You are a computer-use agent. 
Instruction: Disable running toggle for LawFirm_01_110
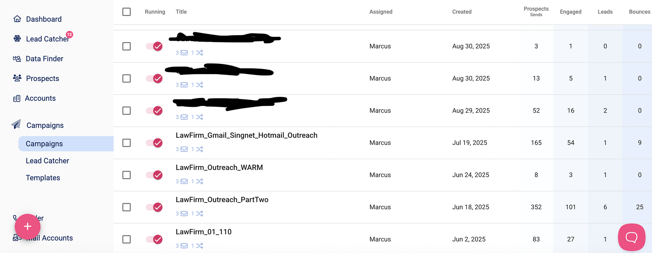tap(154, 239)
